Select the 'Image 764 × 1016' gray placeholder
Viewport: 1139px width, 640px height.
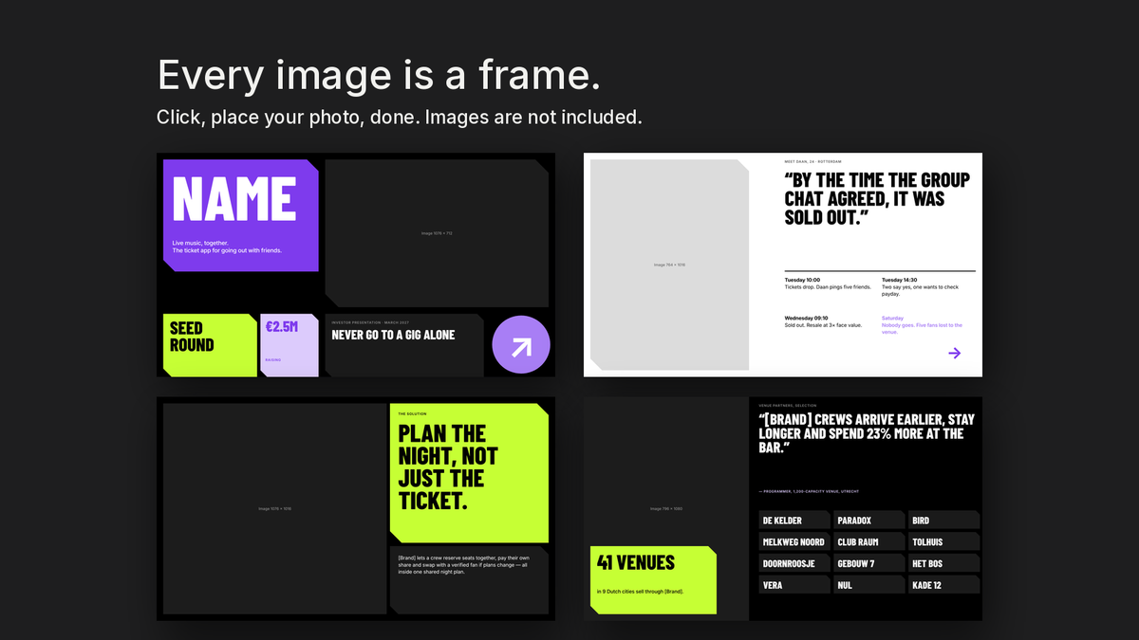(669, 265)
